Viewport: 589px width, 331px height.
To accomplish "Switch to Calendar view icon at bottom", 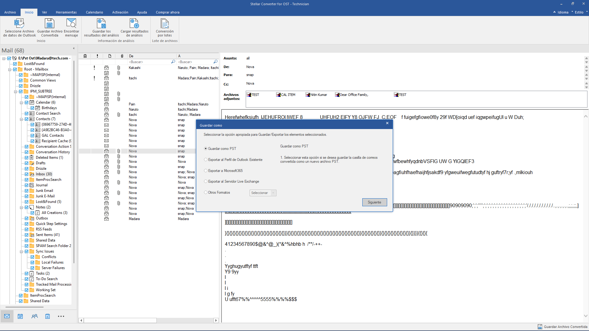I will pyautogui.click(x=20, y=316).
